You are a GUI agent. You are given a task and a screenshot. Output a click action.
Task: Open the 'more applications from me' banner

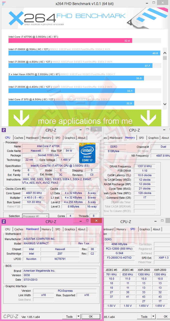click(x=85, y=117)
